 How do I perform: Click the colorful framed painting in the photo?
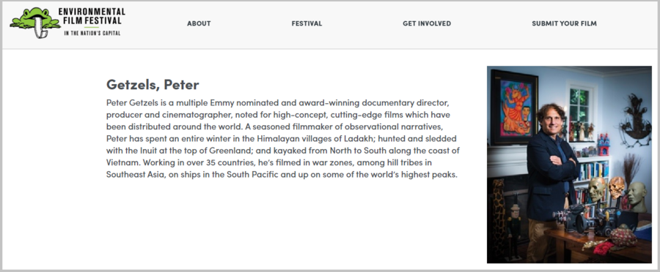click(514, 107)
